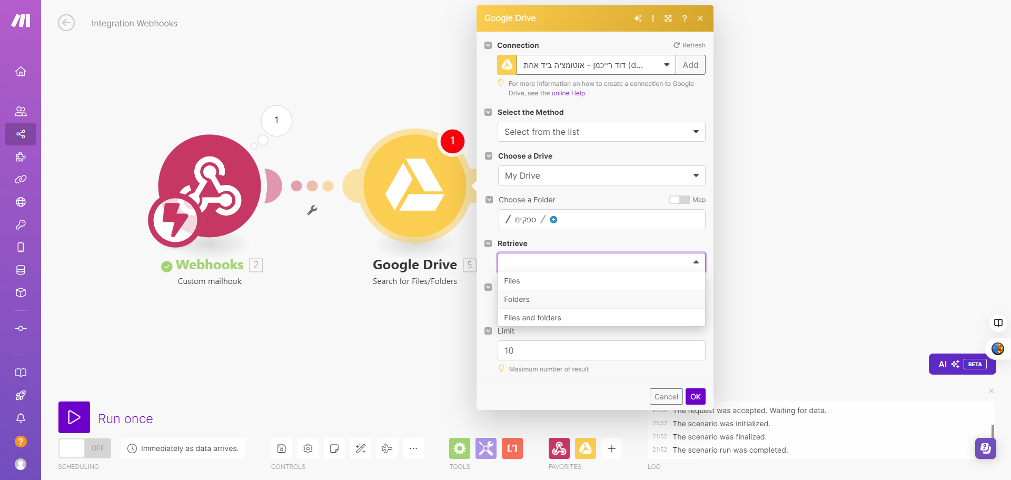Expand the Google Drive dialog fullscreen
Image resolution: width=1011 pixels, height=480 pixels.
pyautogui.click(x=668, y=18)
